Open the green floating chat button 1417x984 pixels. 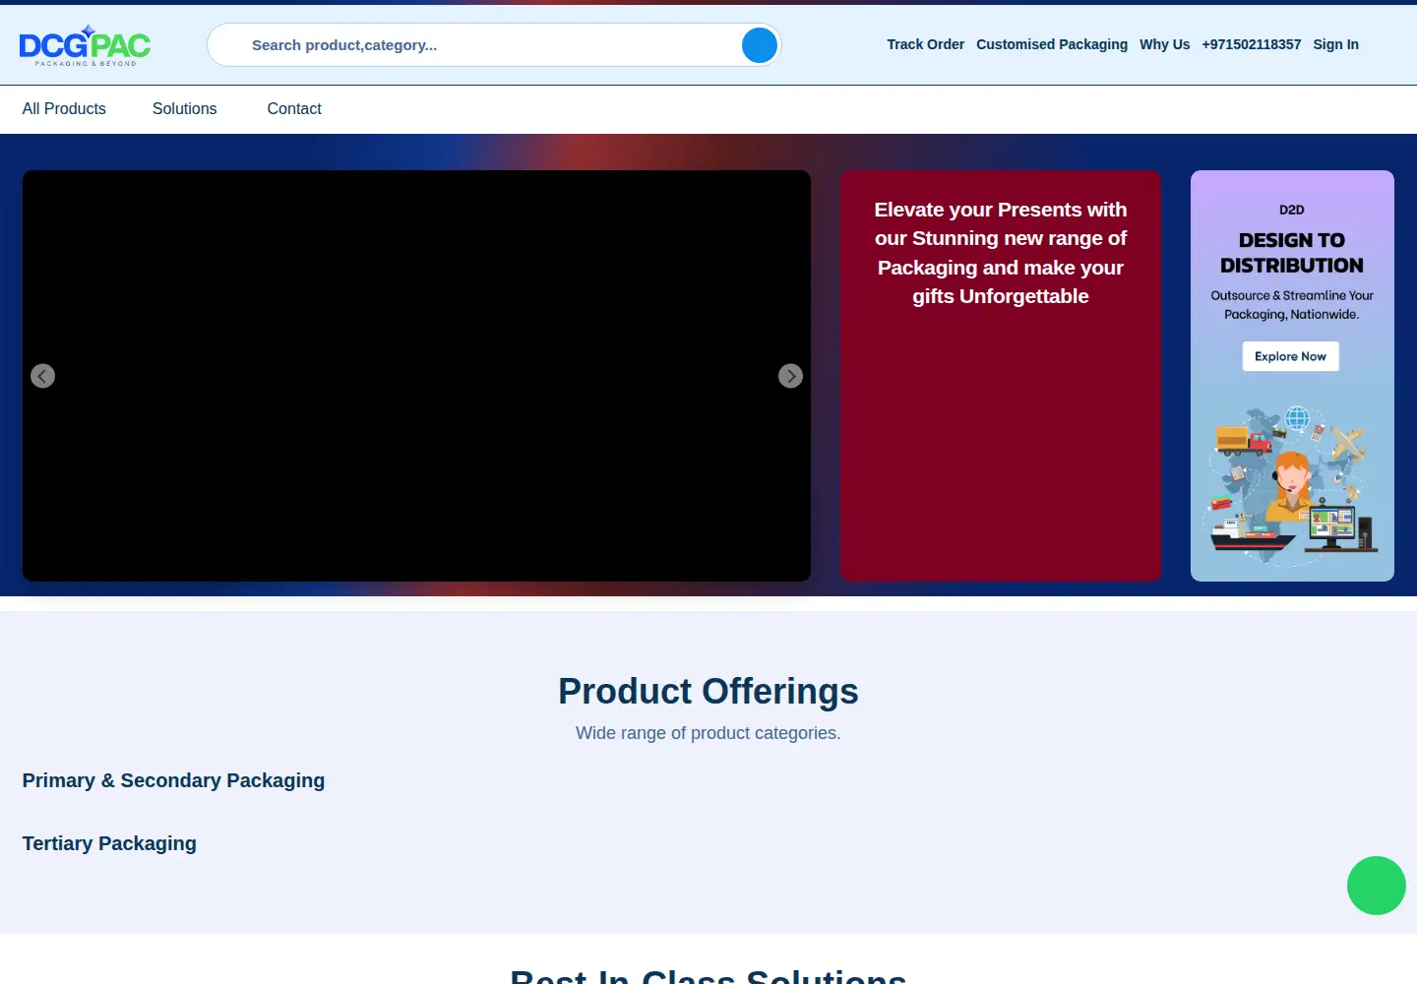(1377, 886)
